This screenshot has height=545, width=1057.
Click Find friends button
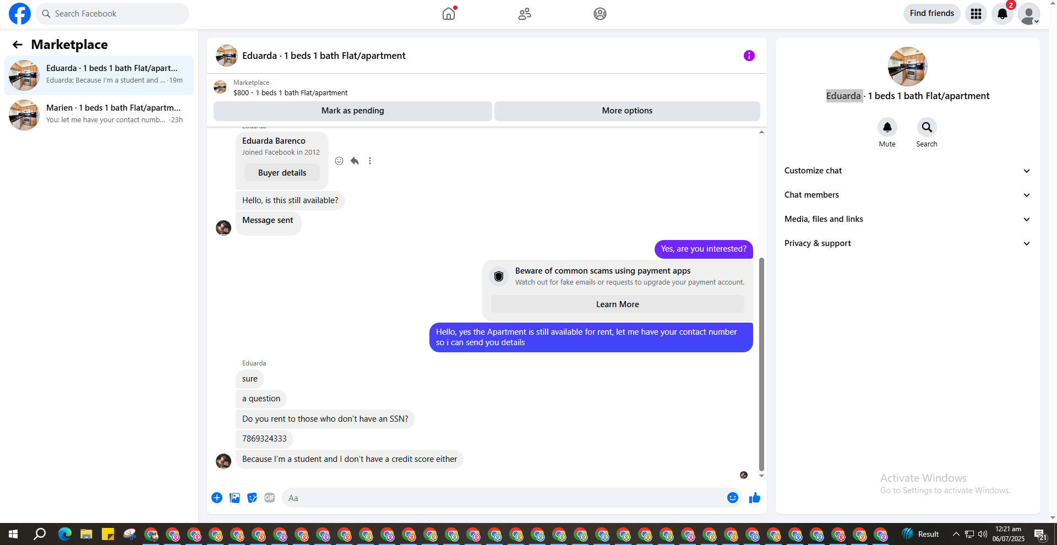[932, 13]
